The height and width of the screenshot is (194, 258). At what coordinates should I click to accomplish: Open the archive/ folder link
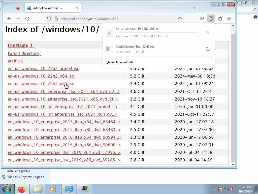click(16, 61)
